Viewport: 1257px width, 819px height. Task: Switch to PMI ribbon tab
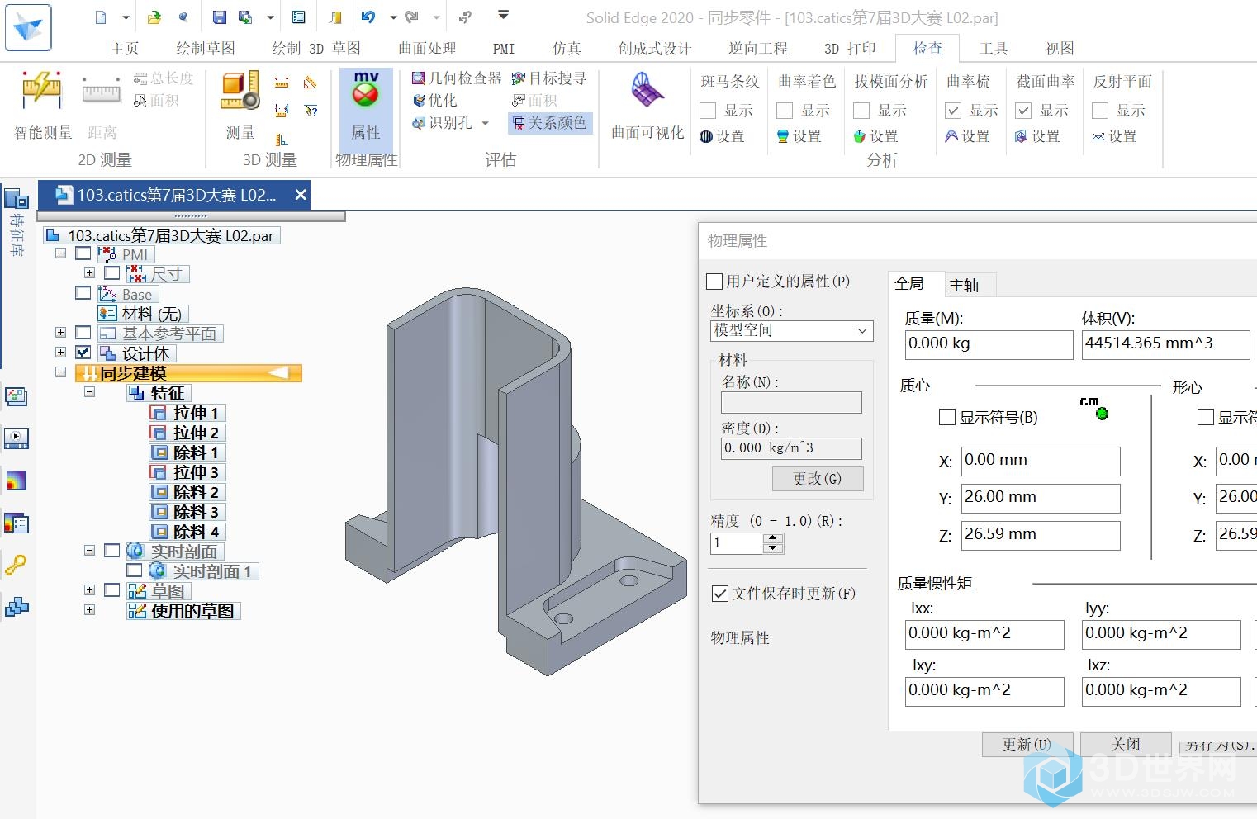click(503, 49)
